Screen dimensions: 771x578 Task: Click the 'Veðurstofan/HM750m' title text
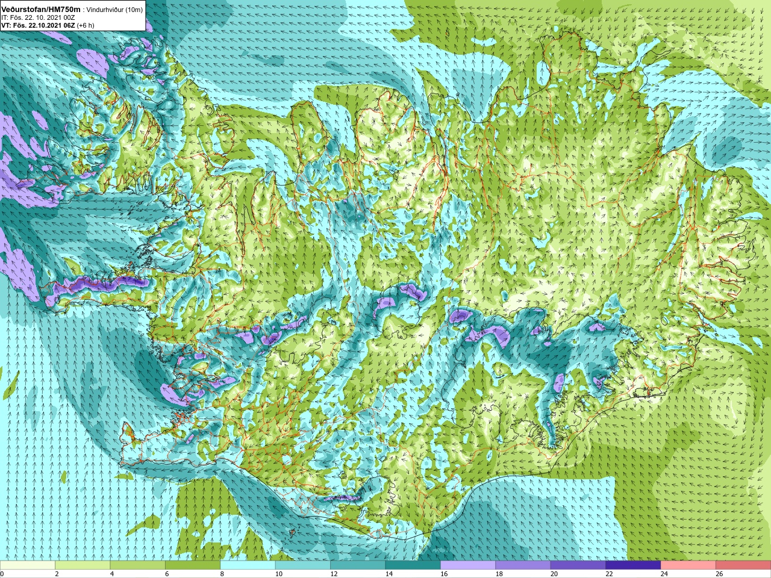coord(40,10)
